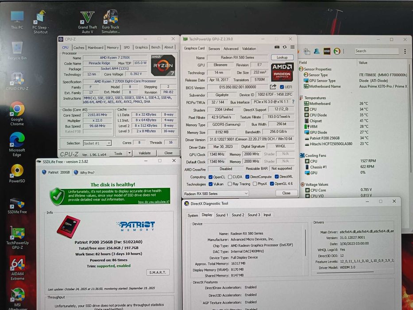This screenshot has width=413, height=310.
Task: Open AIDA64 three-dot menu icon
Action: 405,51
